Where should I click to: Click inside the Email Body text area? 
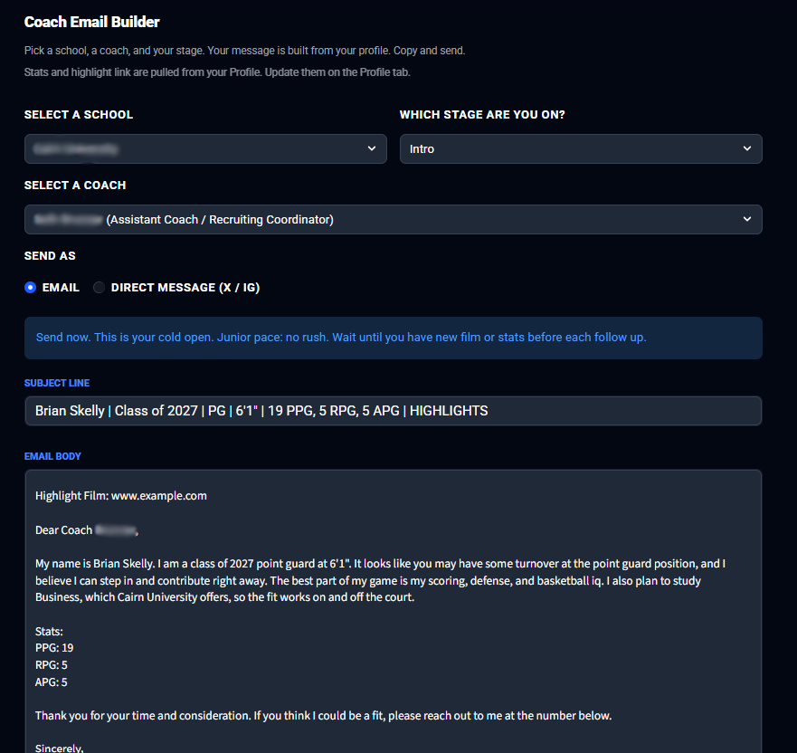393,611
